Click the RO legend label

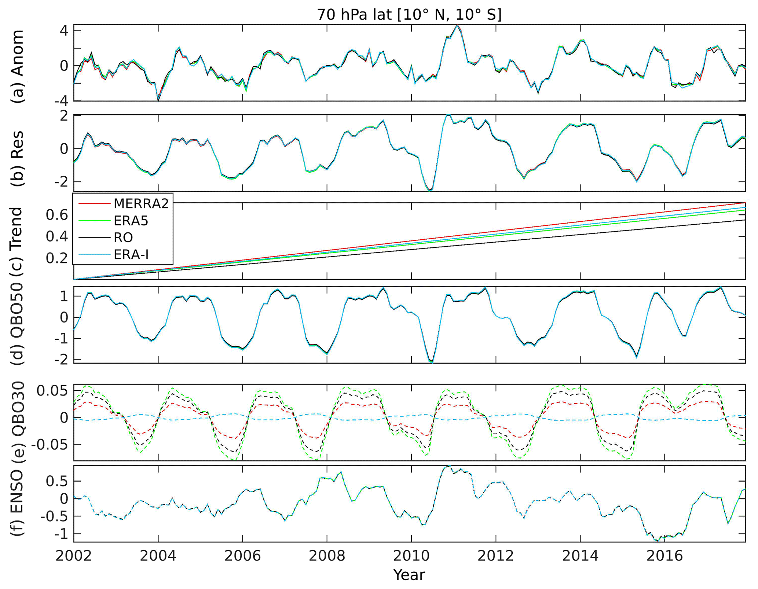(123, 238)
